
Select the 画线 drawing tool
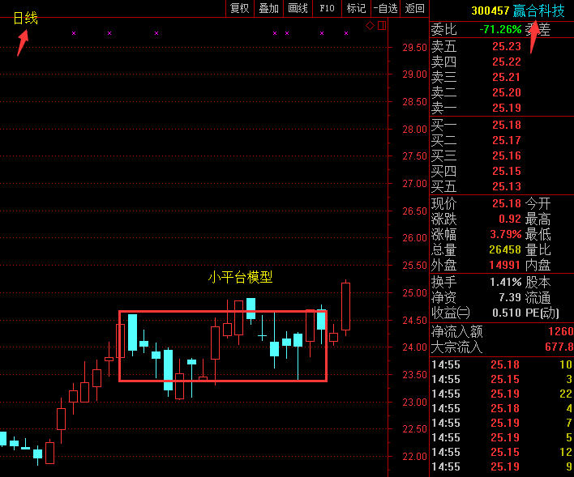click(298, 8)
